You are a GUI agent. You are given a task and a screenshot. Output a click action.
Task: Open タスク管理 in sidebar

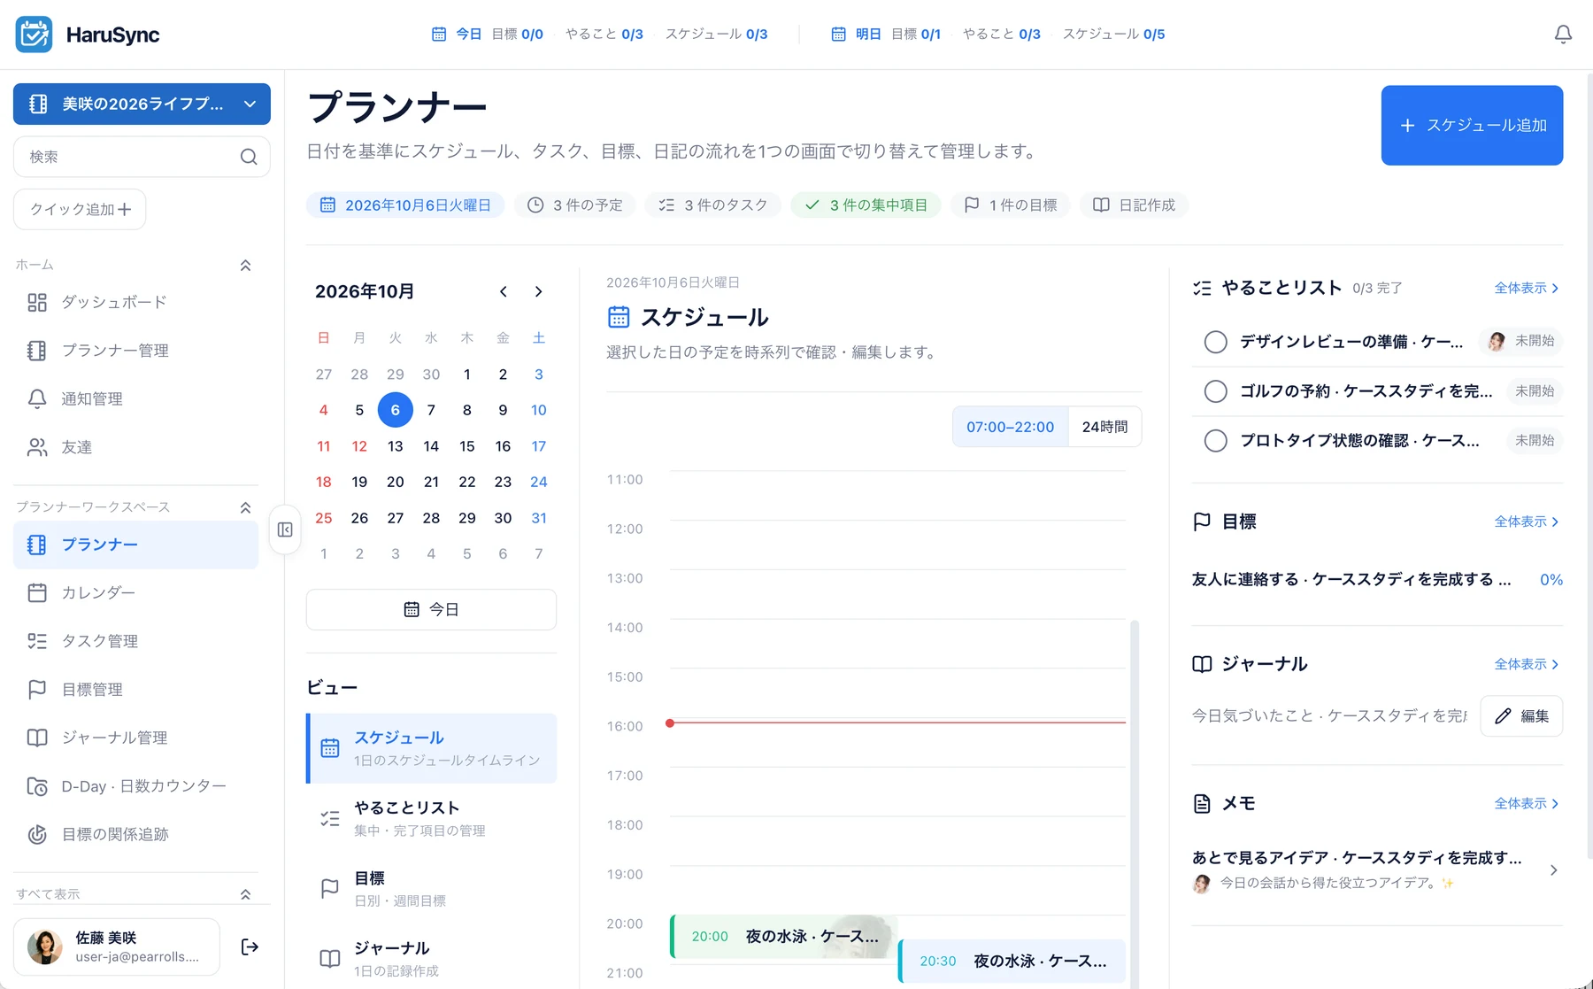(135, 641)
